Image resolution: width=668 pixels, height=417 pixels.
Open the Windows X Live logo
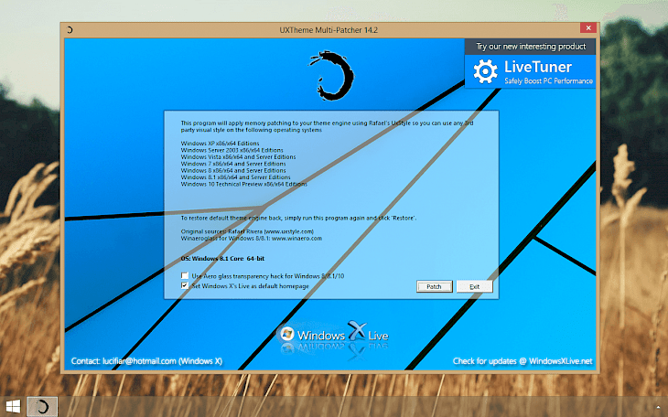[334, 335]
